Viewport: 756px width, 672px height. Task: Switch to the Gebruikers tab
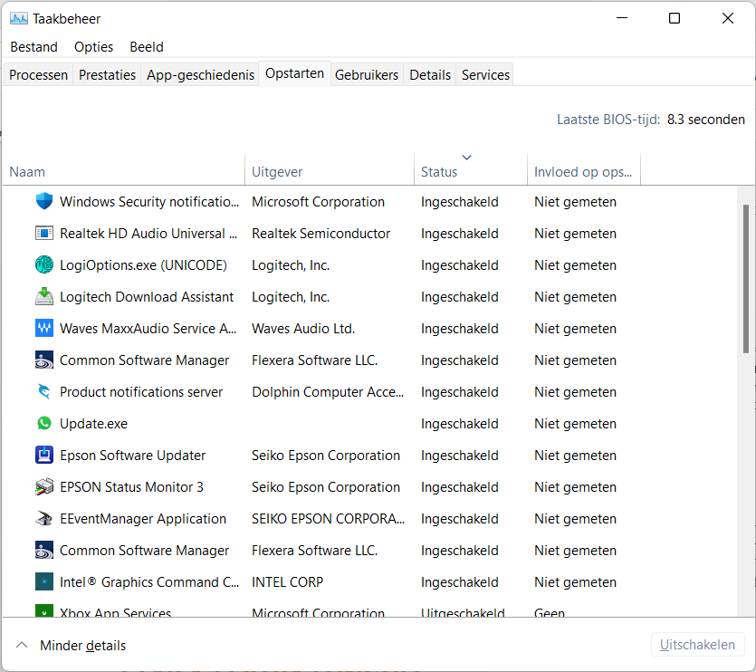click(x=367, y=75)
